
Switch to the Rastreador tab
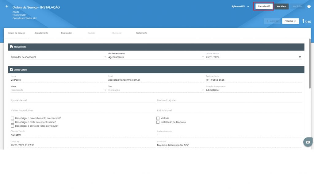(x=66, y=33)
